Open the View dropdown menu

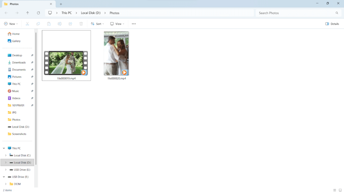coord(117,24)
